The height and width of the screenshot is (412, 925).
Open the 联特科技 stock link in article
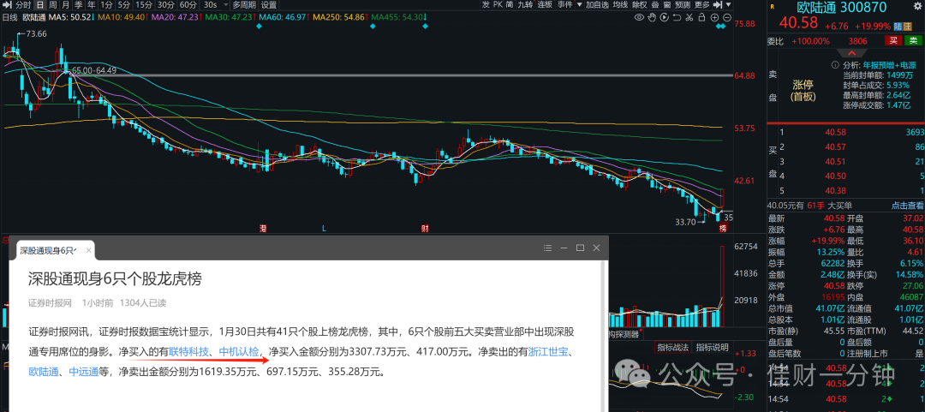pyautogui.click(x=188, y=352)
